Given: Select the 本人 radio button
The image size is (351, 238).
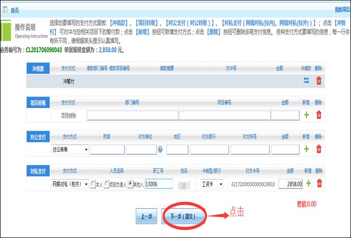Looking at the screenshot, I should pos(93,184).
